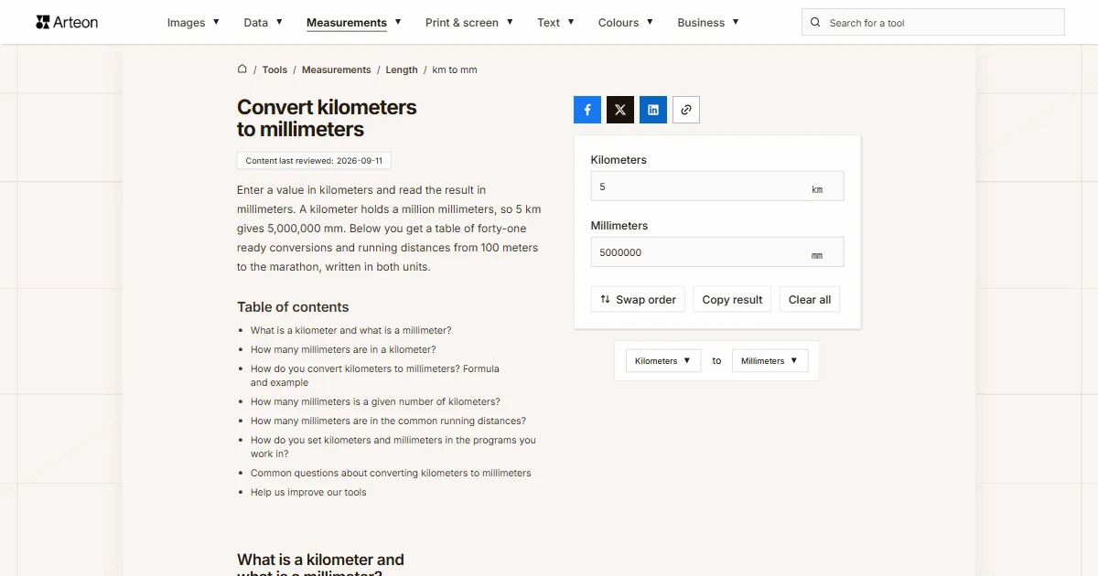
Task: Swap order of conversion units
Action: [638, 300]
